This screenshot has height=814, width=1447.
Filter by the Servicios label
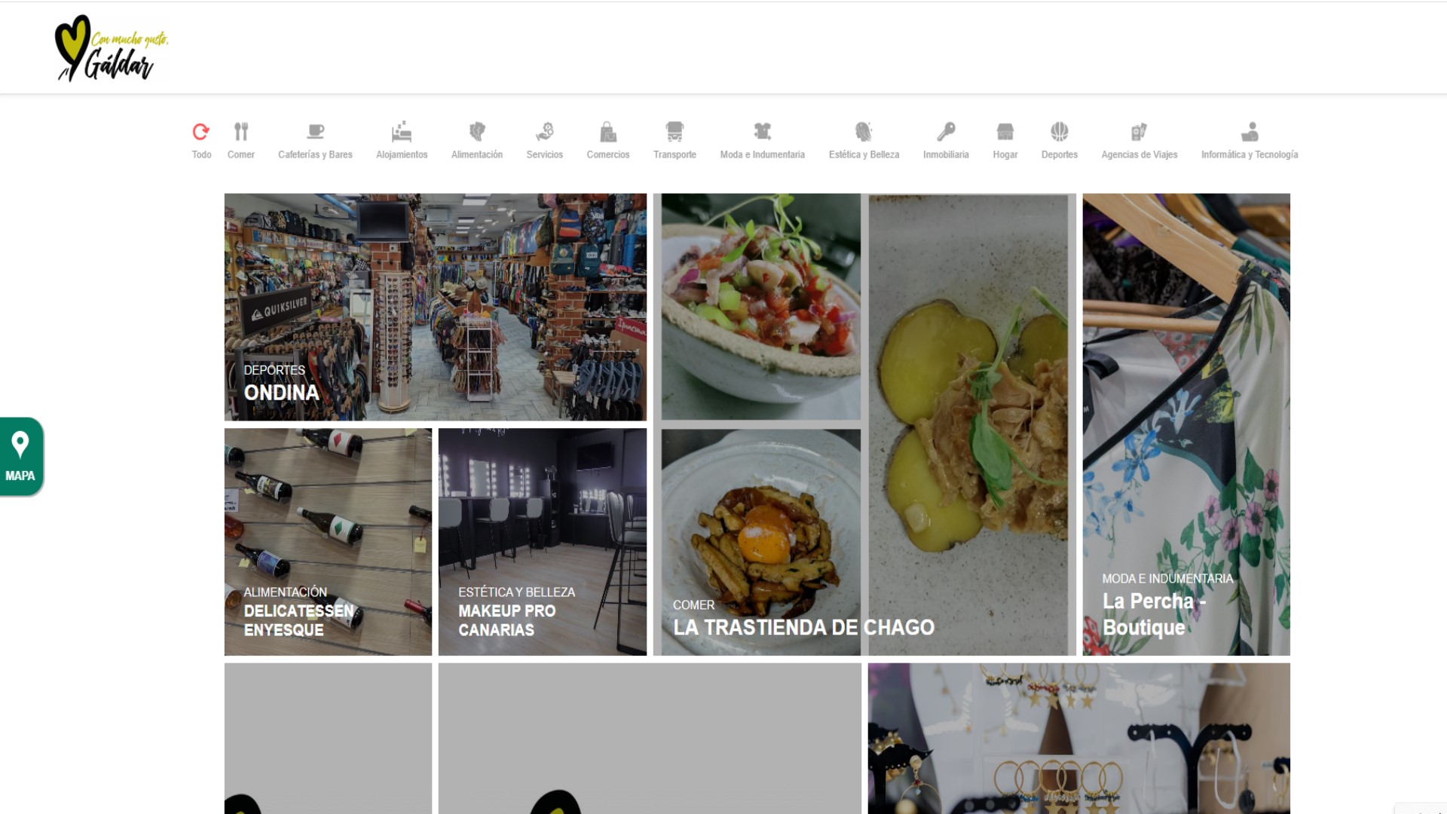pyautogui.click(x=545, y=155)
